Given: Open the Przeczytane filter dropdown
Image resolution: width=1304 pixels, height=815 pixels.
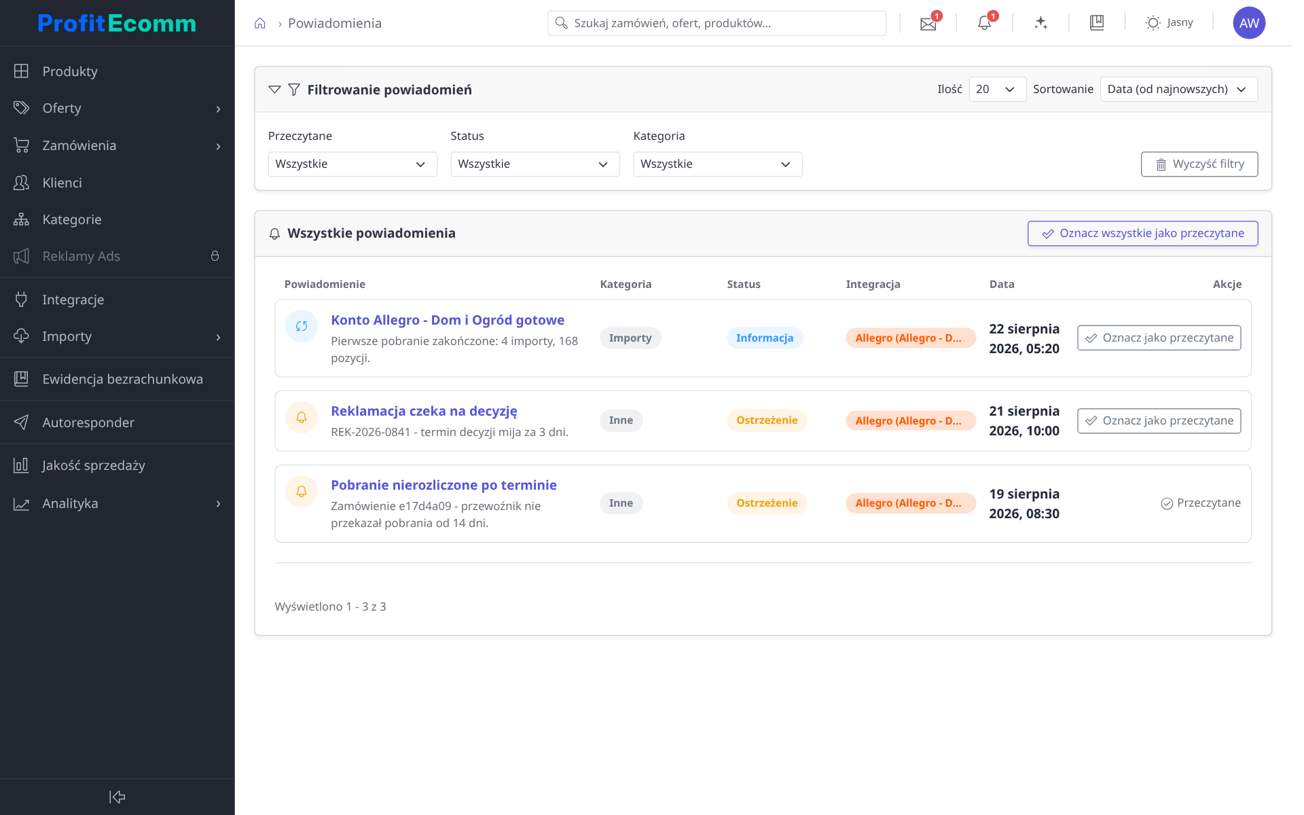Looking at the screenshot, I should [x=352, y=164].
